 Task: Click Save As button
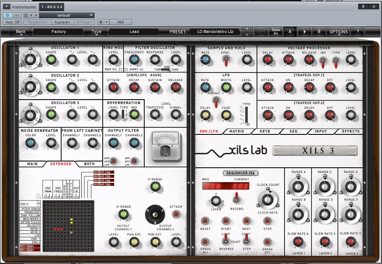click(x=276, y=31)
